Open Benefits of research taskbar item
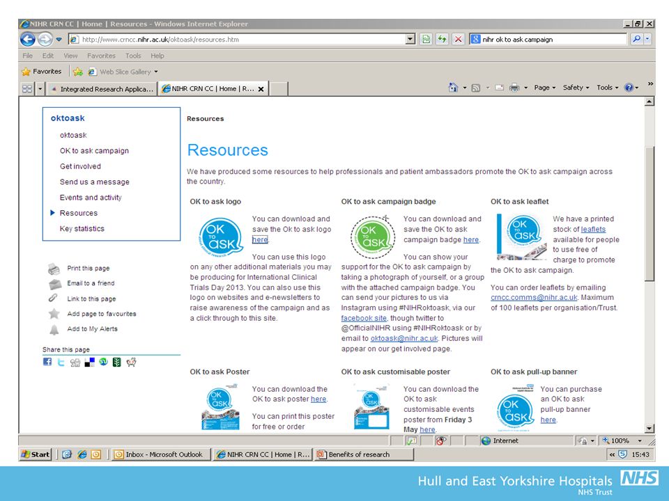Viewport: 669px width, 501px height. click(364, 454)
